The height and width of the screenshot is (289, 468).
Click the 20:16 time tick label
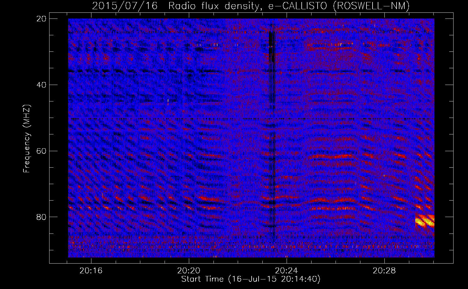[x=91, y=271]
